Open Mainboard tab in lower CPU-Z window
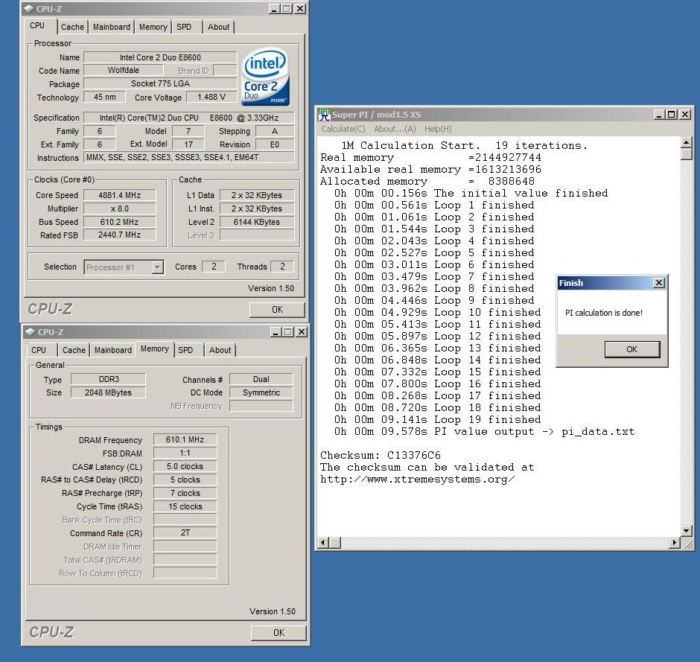 click(113, 350)
